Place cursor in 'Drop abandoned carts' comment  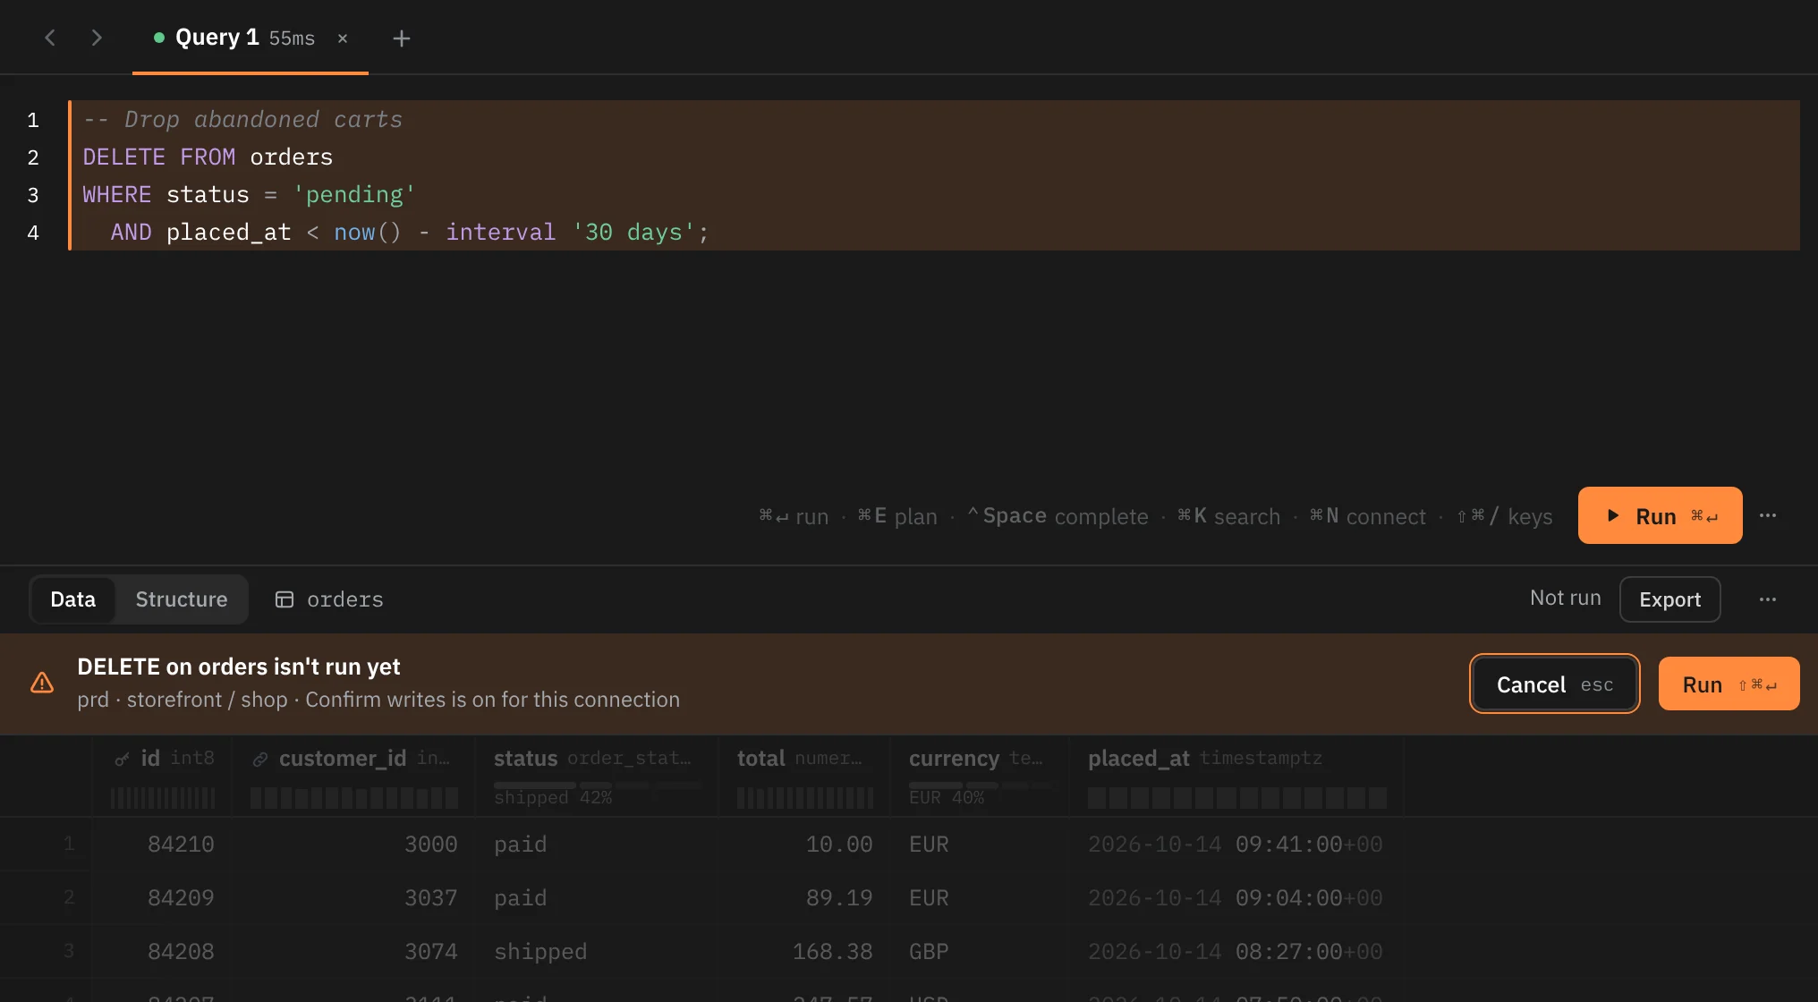click(263, 119)
